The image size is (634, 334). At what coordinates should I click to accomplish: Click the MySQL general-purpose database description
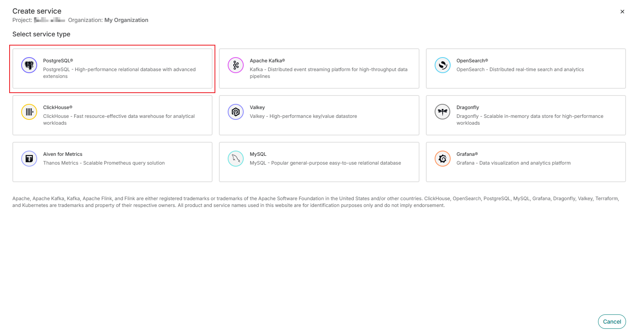point(325,163)
